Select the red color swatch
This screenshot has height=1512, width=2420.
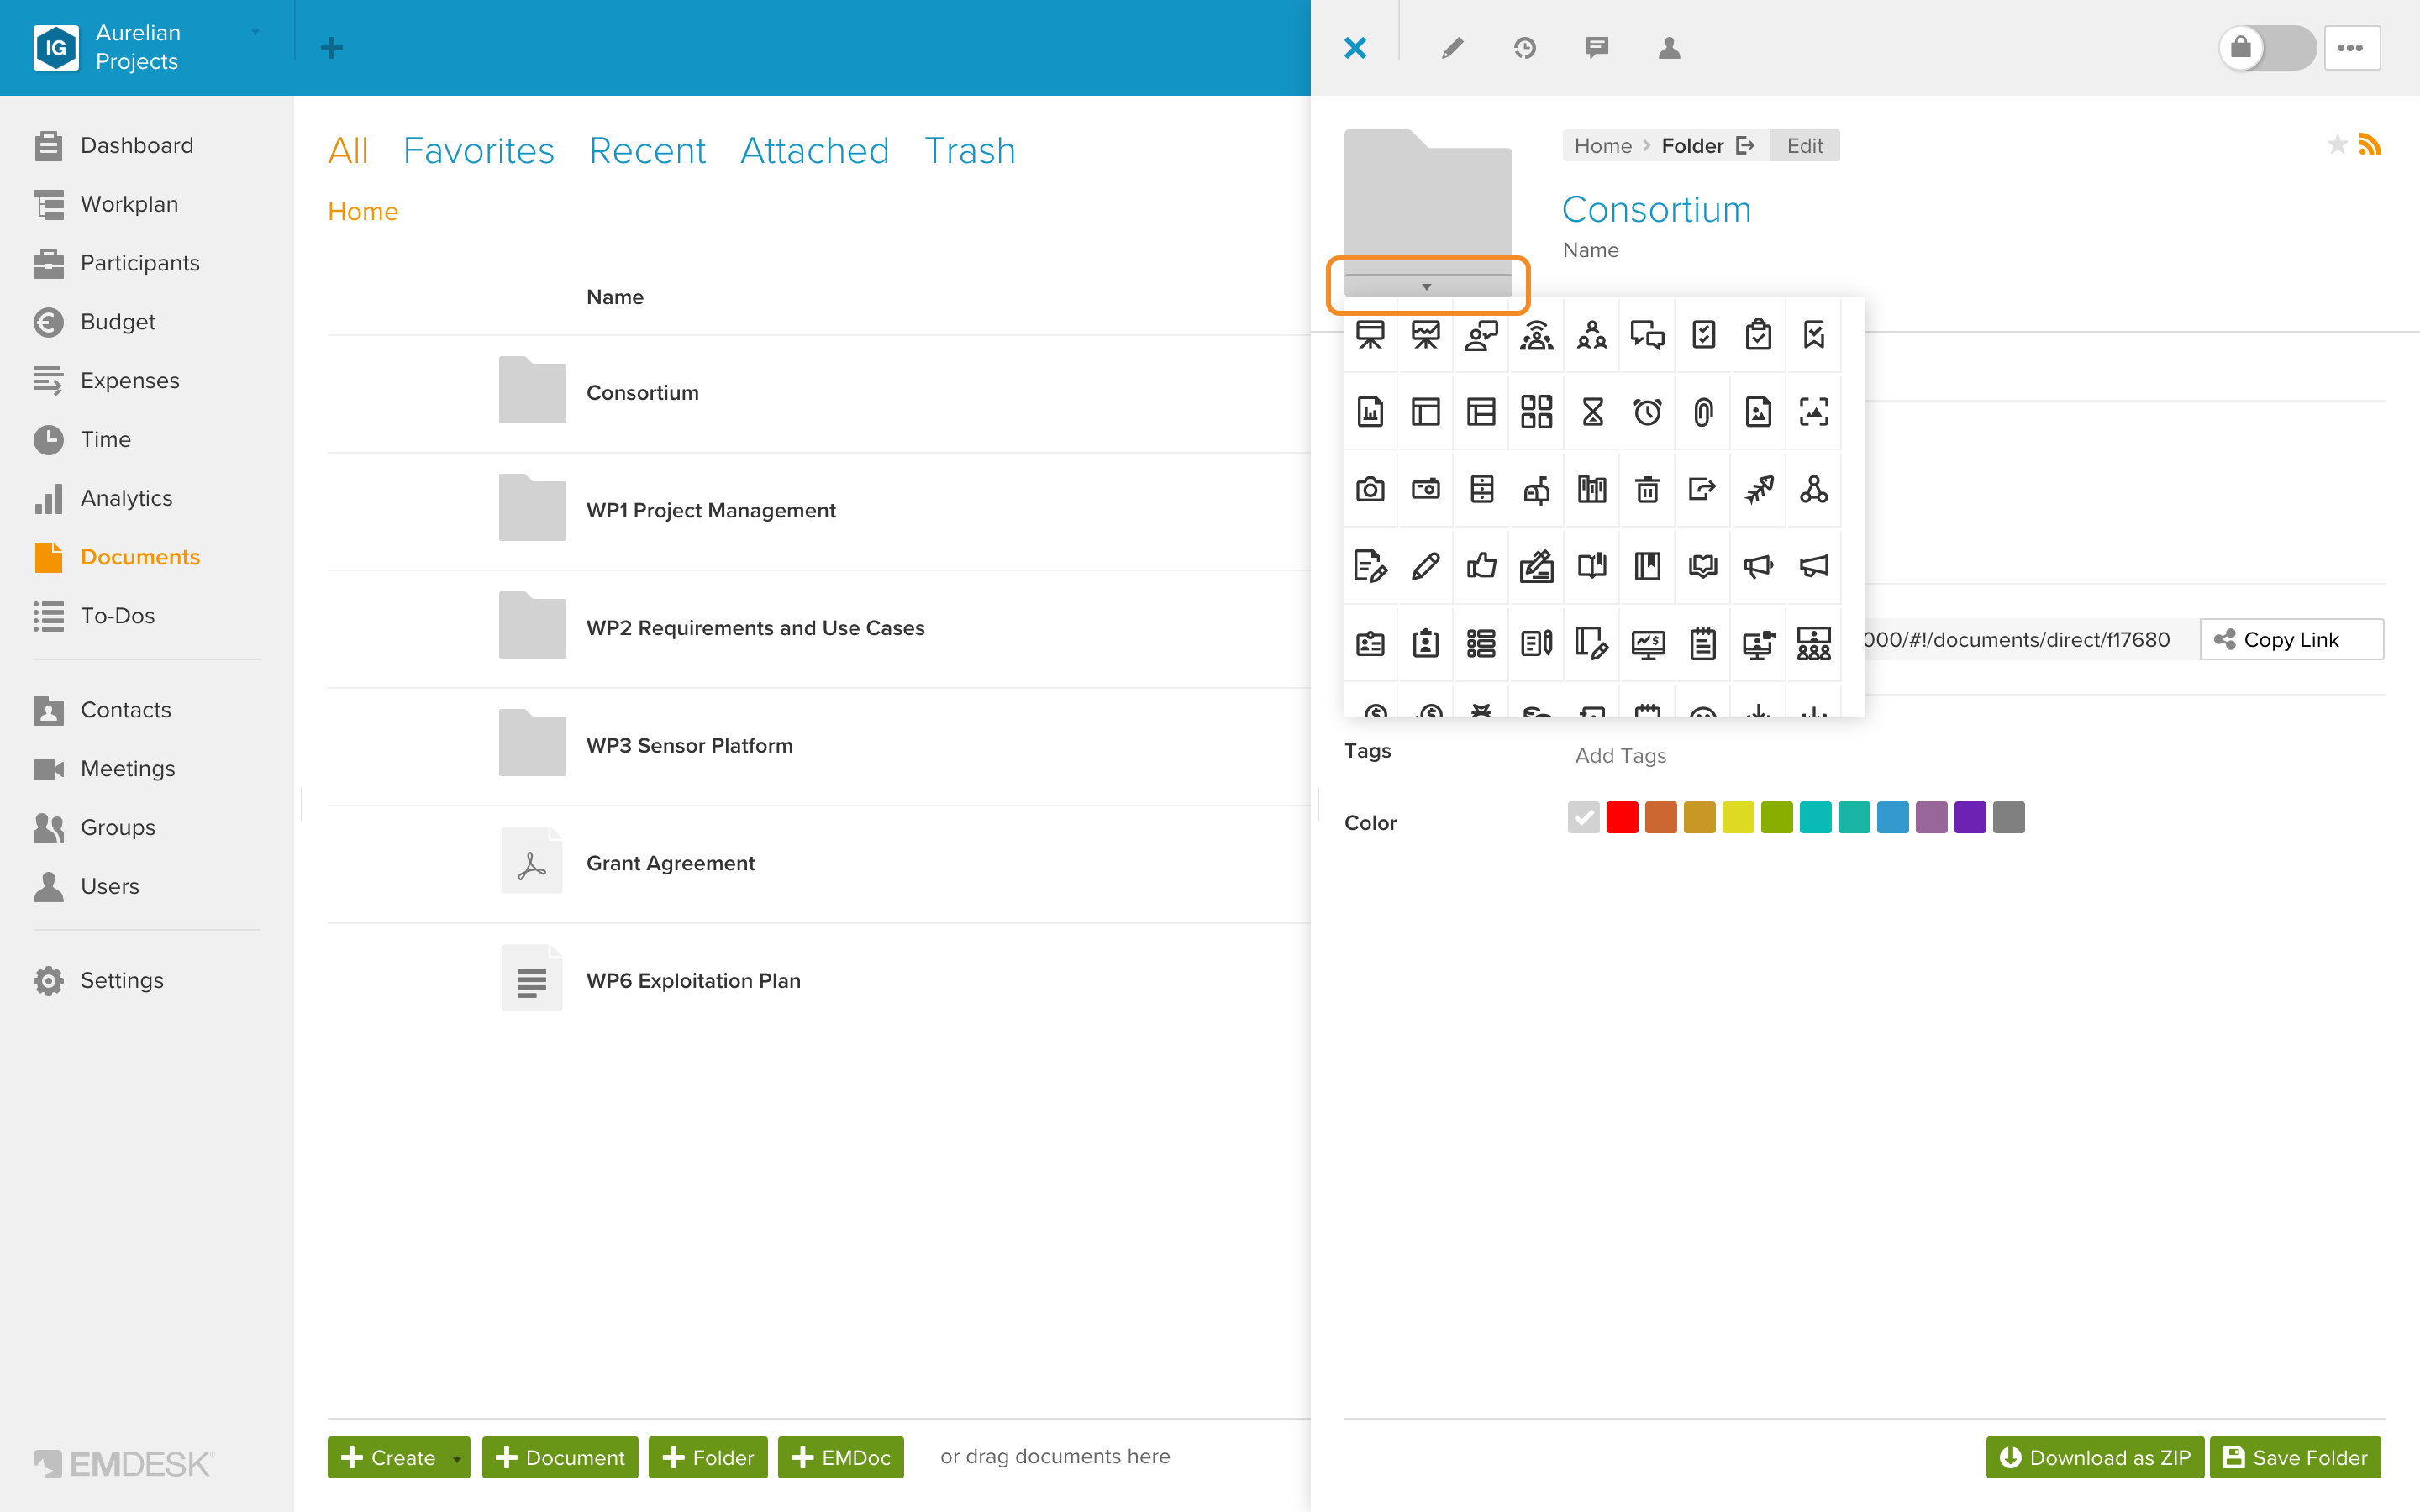click(1622, 817)
